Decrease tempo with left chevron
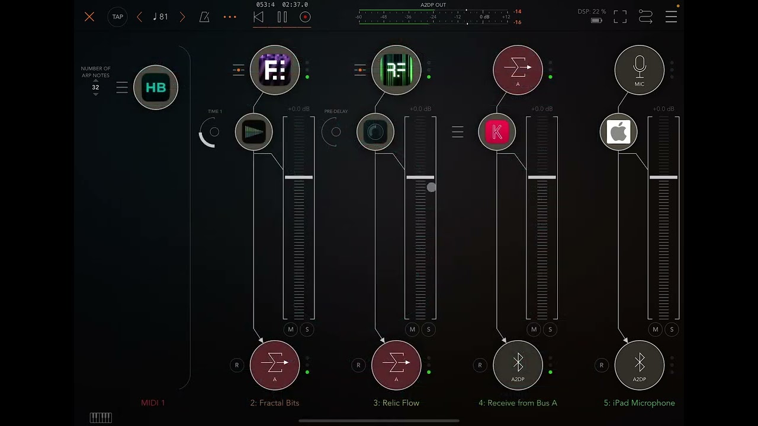Screen dimensions: 758x426 pyautogui.click(x=140, y=17)
